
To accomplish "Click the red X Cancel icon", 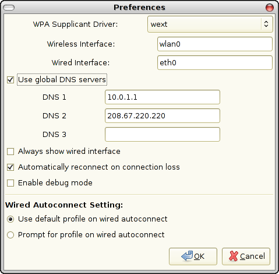I will 234,256.
